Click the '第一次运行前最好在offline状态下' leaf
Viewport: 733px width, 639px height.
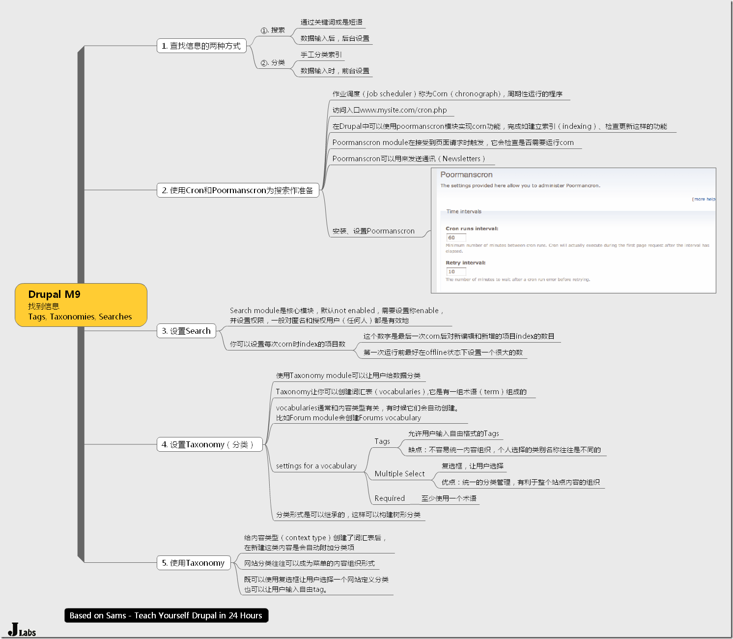point(443,352)
